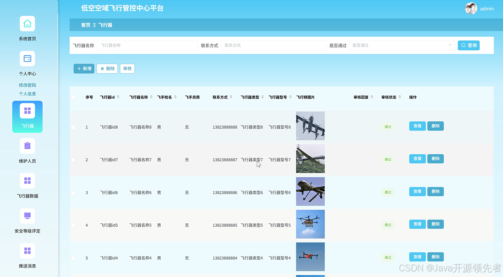Click the 飞行器类型5 cell
This screenshot has height=277, width=503.
pos(252,225)
